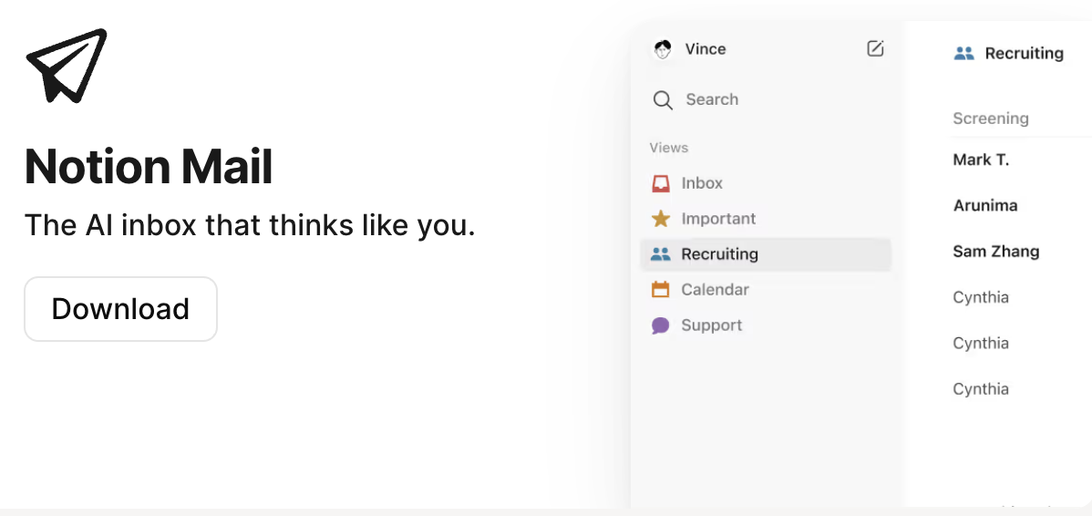The height and width of the screenshot is (516, 1092).
Task: Open the Search field
Action: pyautogui.click(x=712, y=100)
